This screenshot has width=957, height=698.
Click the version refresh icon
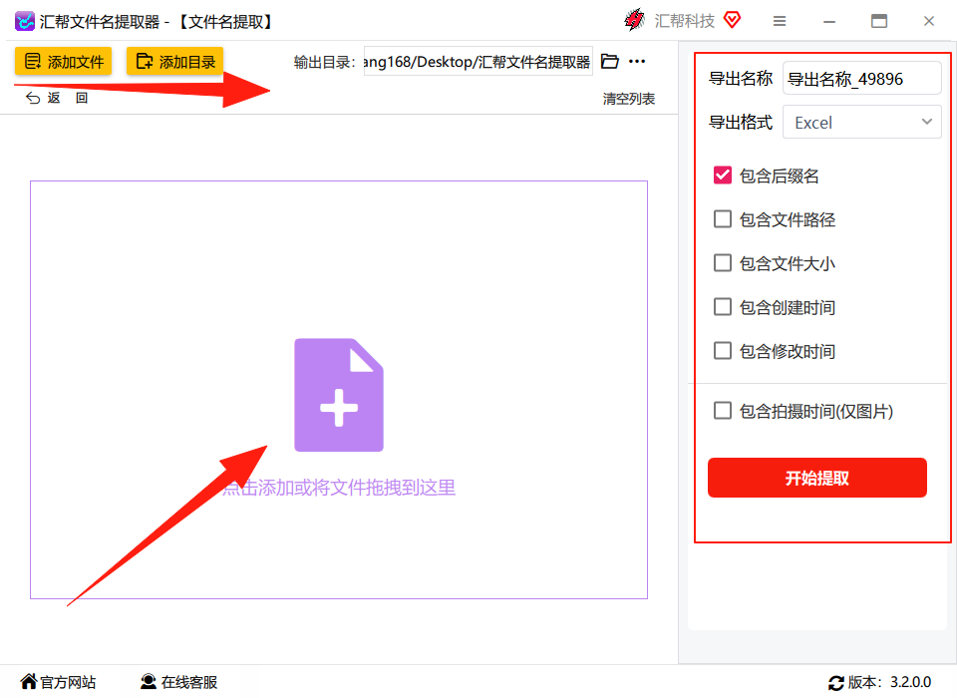click(x=835, y=683)
